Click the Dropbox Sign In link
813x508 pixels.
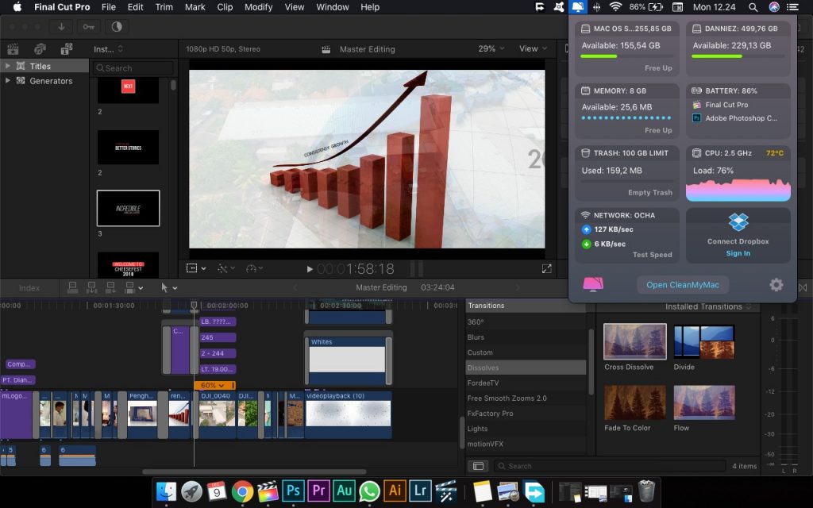[738, 253]
